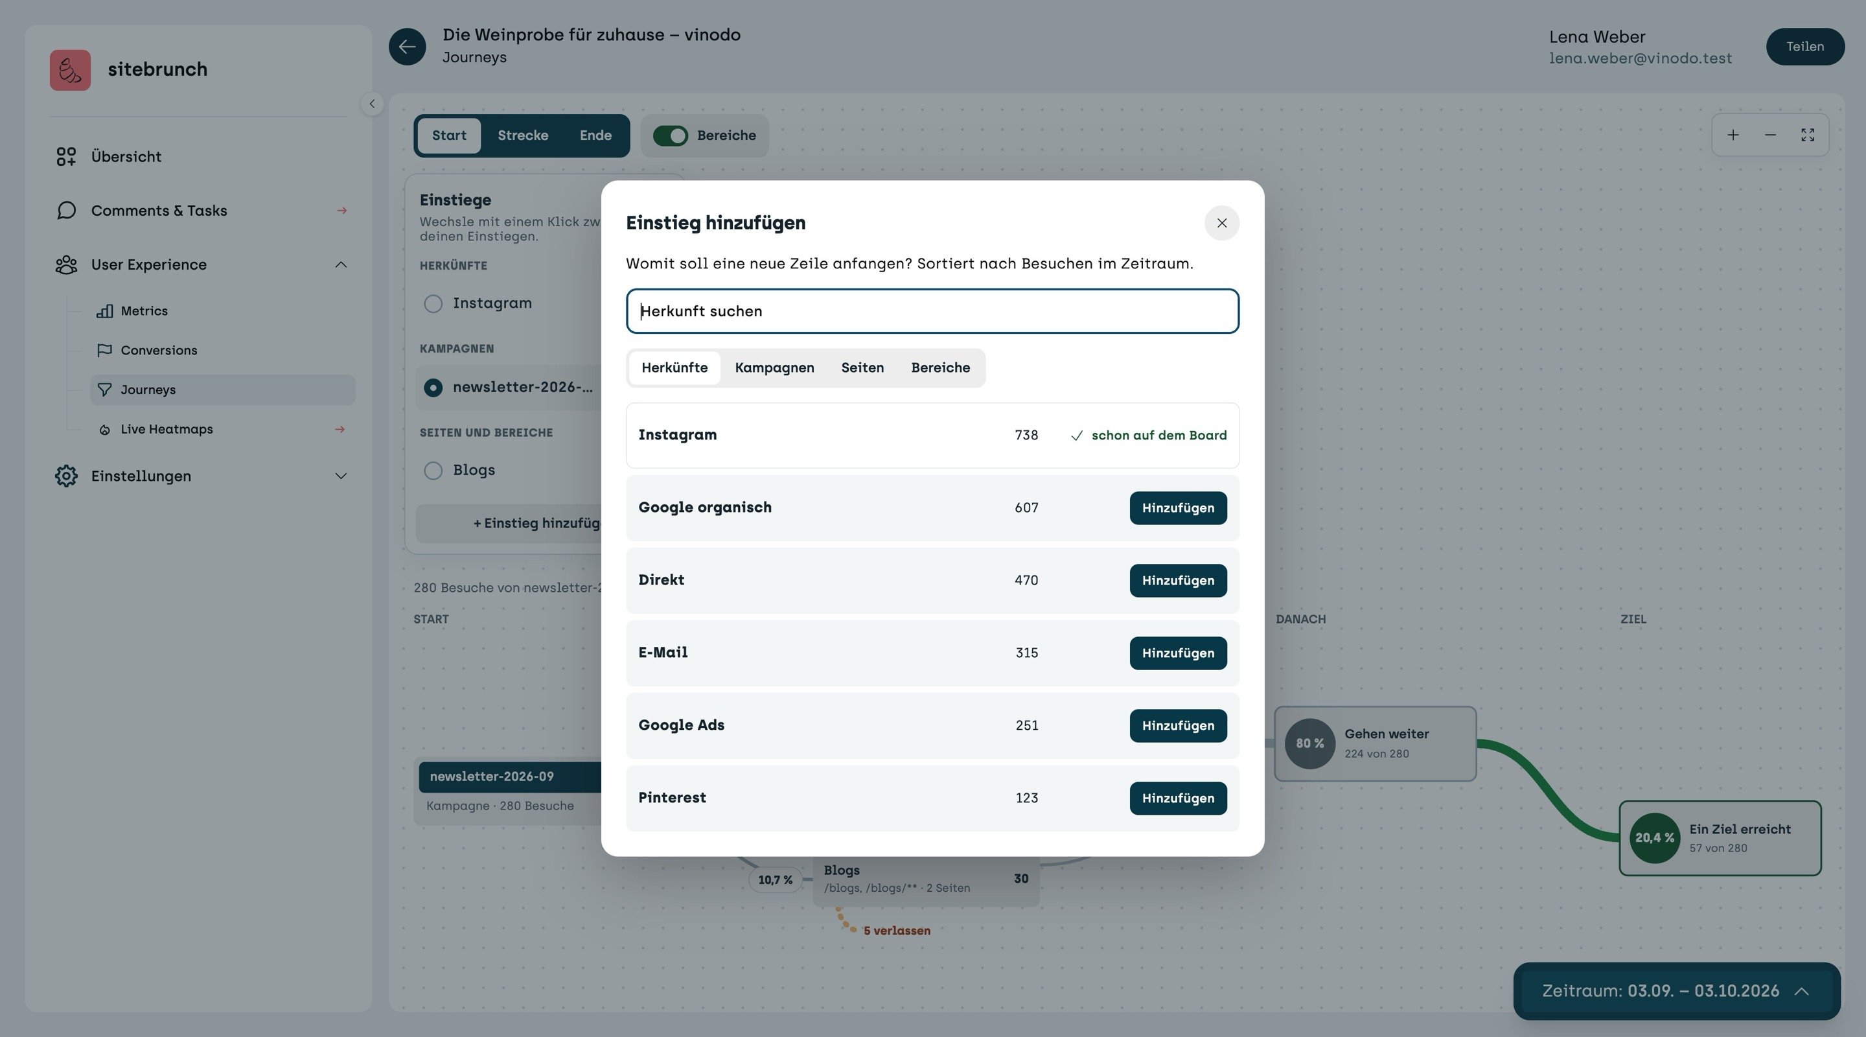Select the Instagram radio button under Herkünfte
1866x1037 pixels.
pyautogui.click(x=433, y=303)
